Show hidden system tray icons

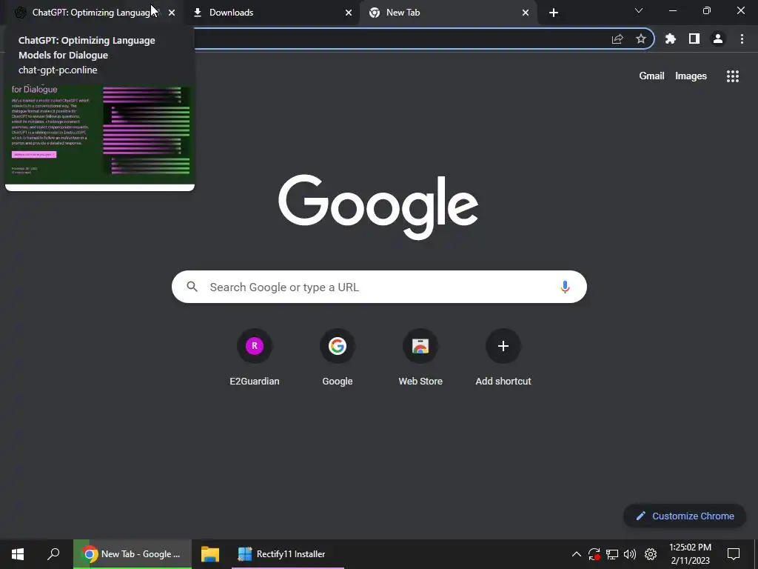(x=576, y=554)
